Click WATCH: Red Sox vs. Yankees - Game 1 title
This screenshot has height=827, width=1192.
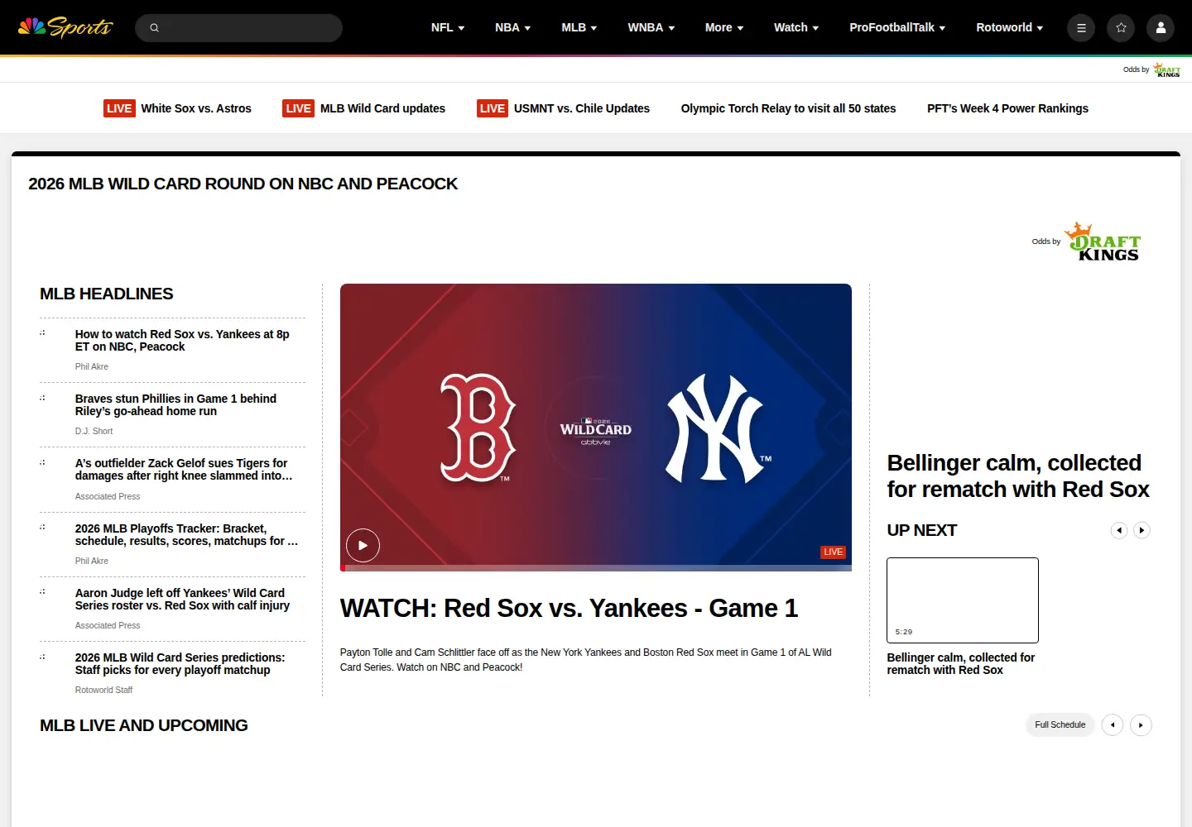pos(569,609)
